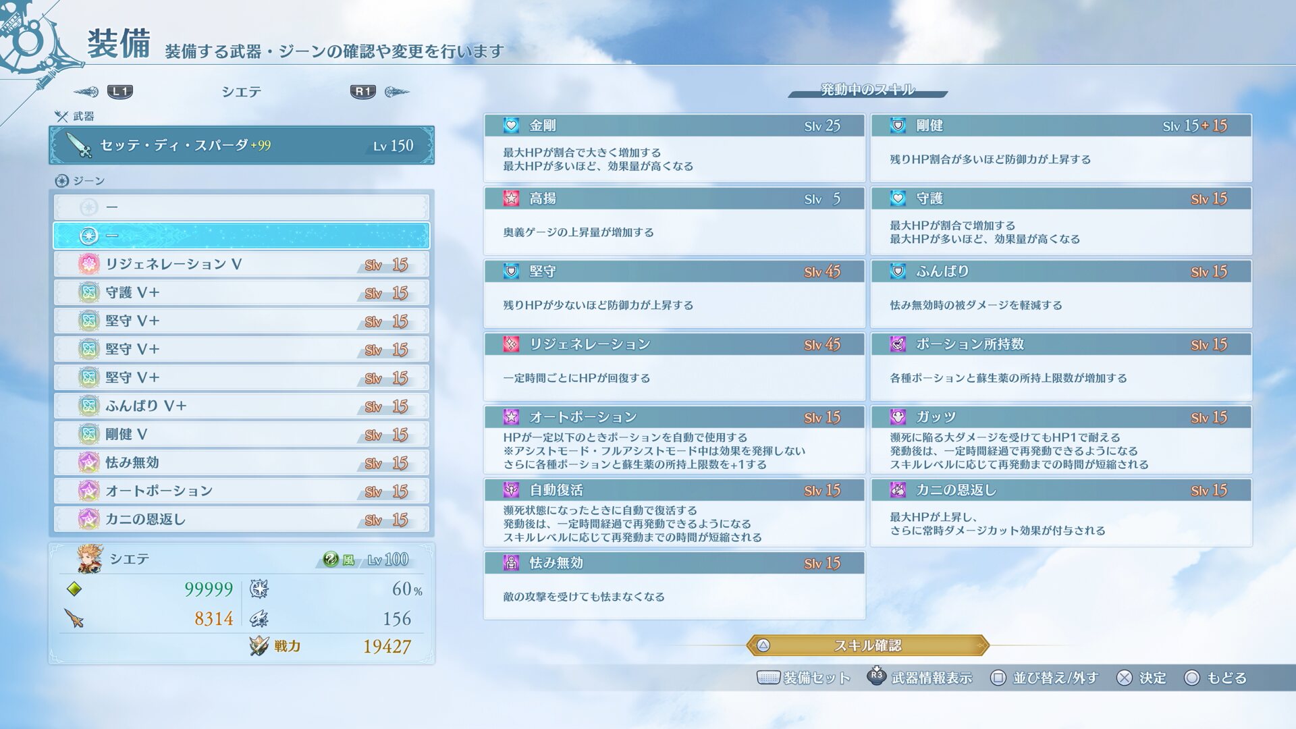Select the ふんばり V+ sigil row
The height and width of the screenshot is (729, 1296).
point(242,406)
